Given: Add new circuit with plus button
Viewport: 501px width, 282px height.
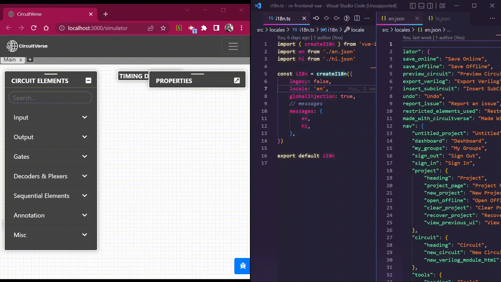Looking at the screenshot, I should pos(30,60).
